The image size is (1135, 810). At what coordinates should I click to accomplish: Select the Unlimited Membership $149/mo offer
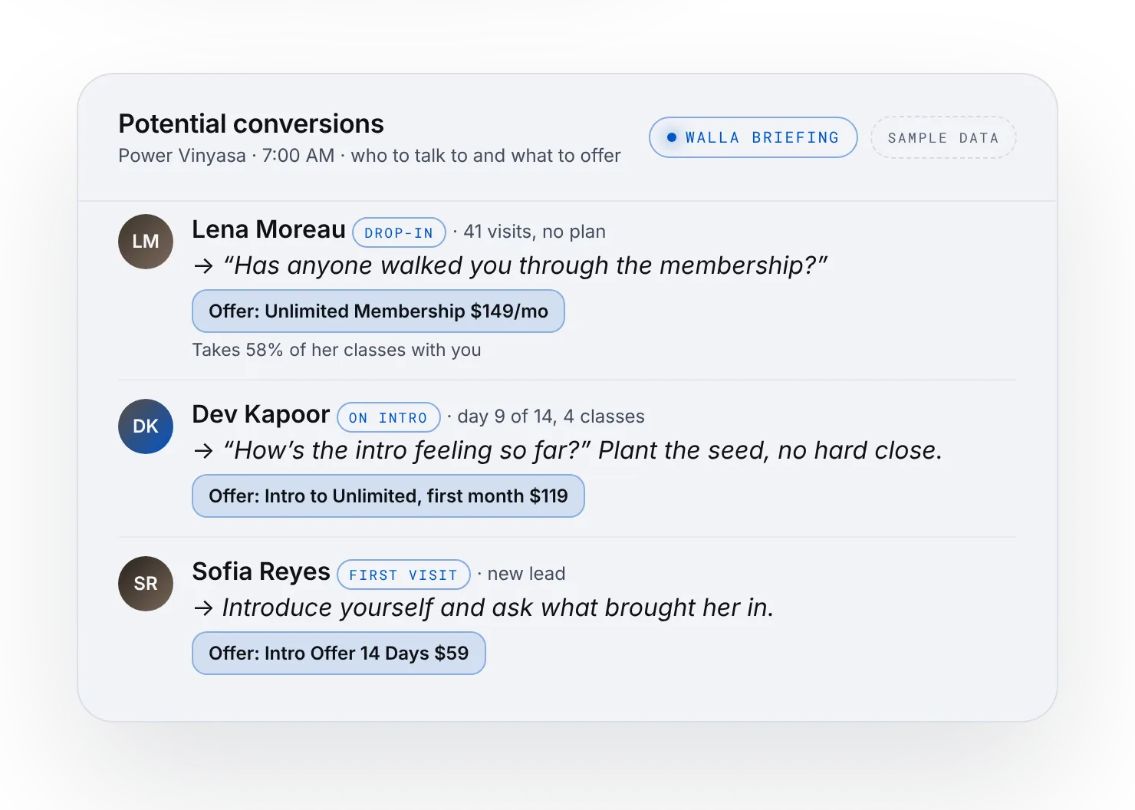tap(378, 311)
